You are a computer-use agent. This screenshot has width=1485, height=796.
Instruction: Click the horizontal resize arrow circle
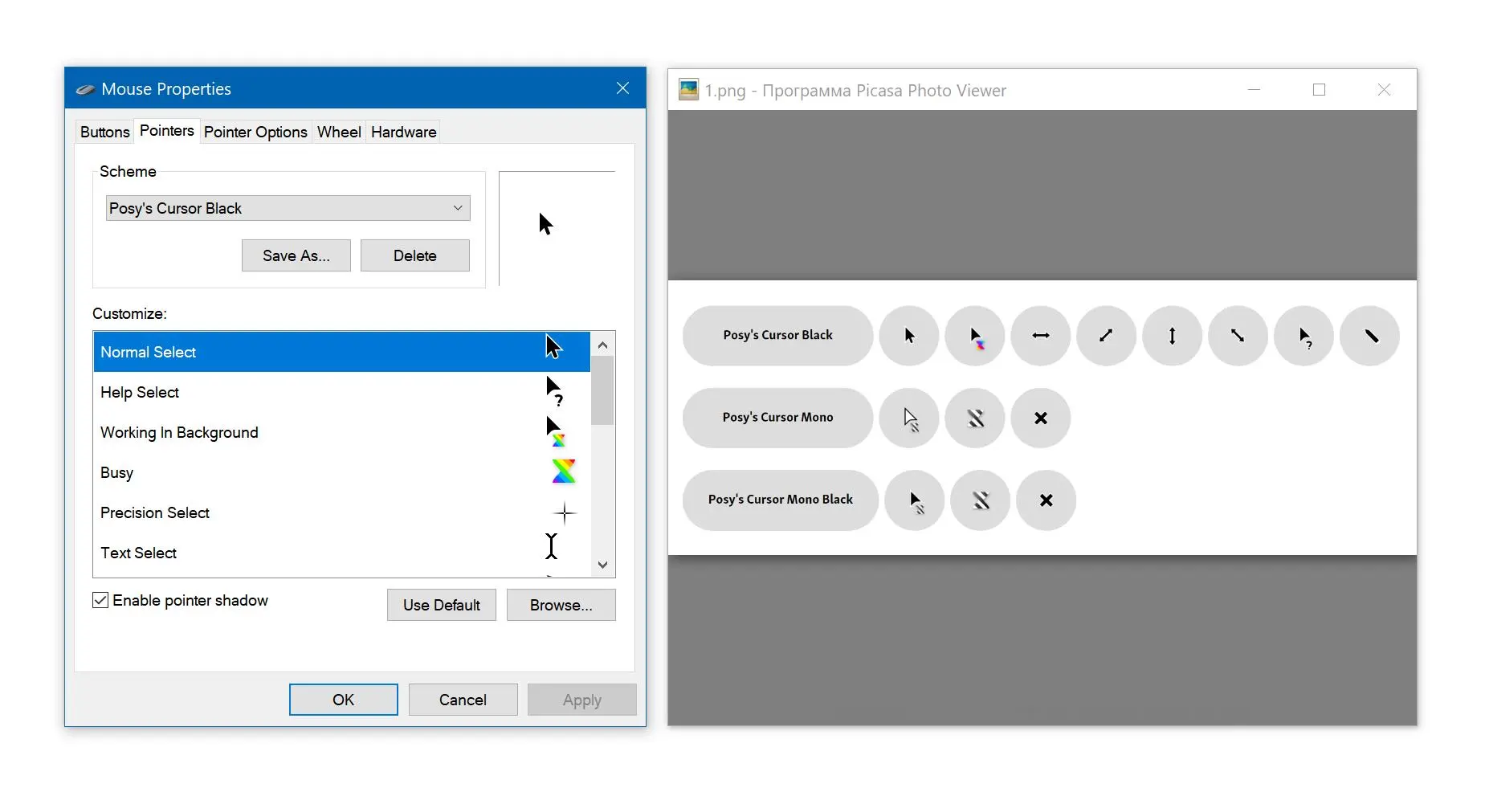[x=1041, y=336]
